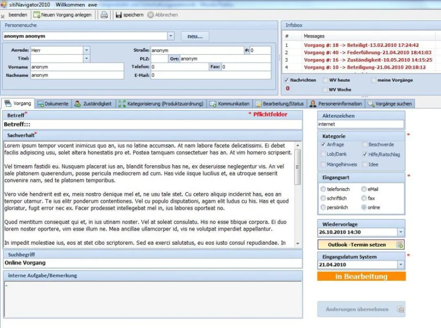Select message Vorgang #: 40 Federführung
The width and height of the screenshot is (441, 328).
(x=367, y=52)
